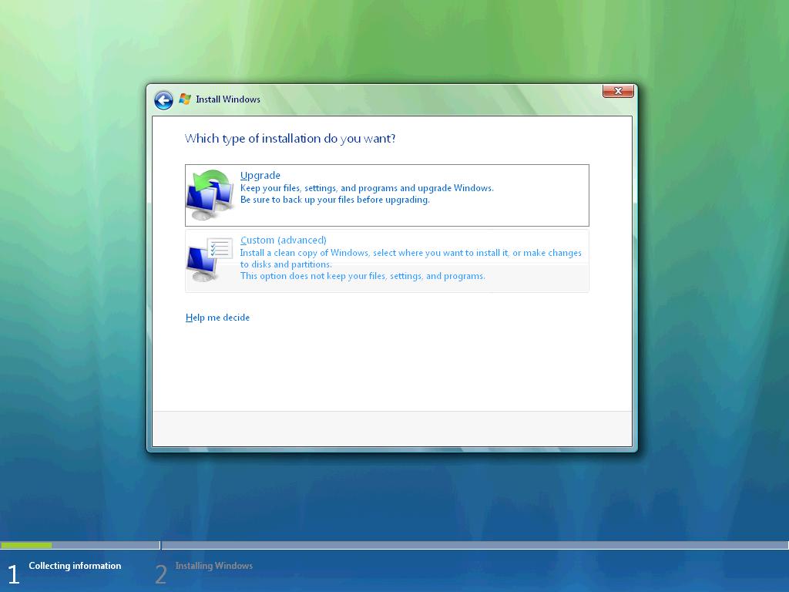Click the 'Installing Windows' step label
This screenshot has height=592, width=789.
[x=214, y=566]
